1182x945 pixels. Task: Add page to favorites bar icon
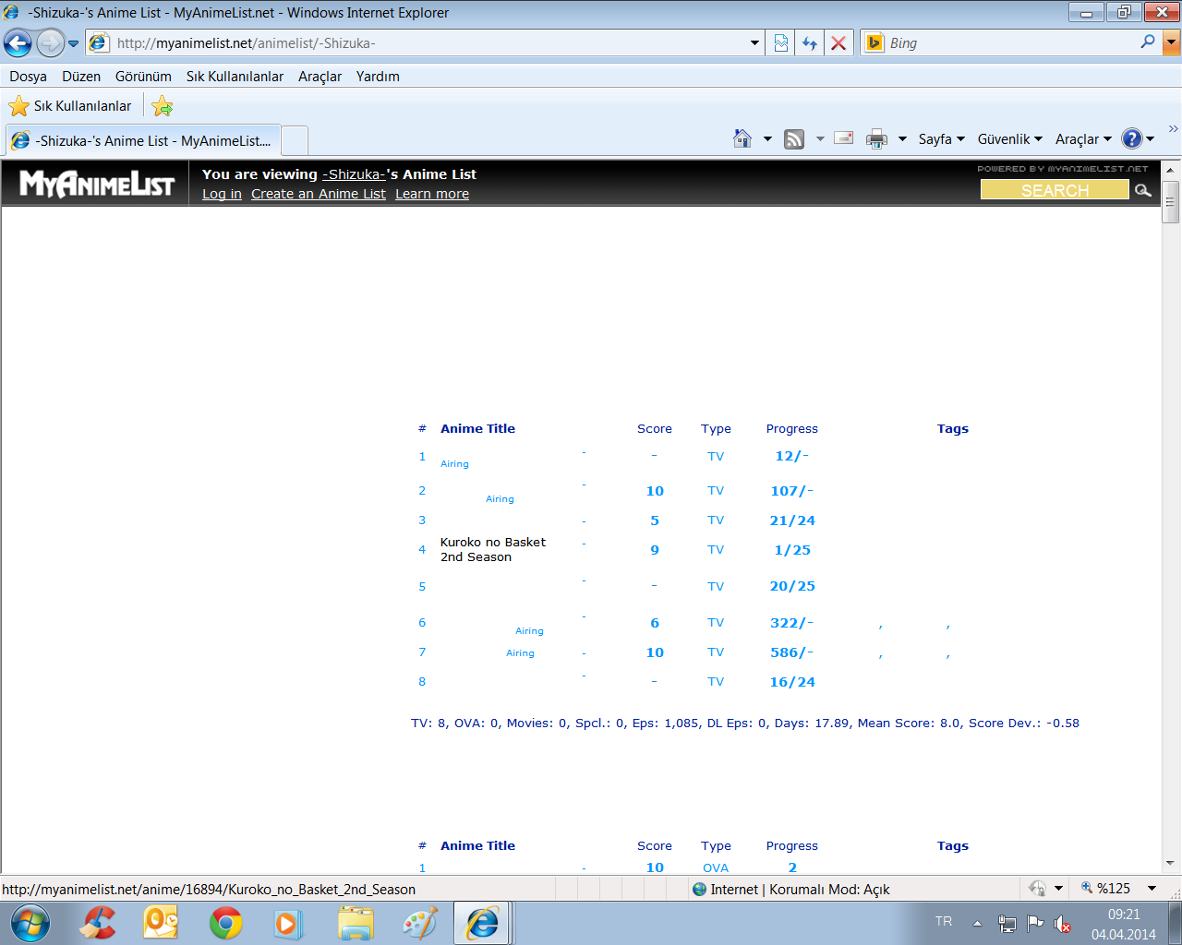(163, 106)
